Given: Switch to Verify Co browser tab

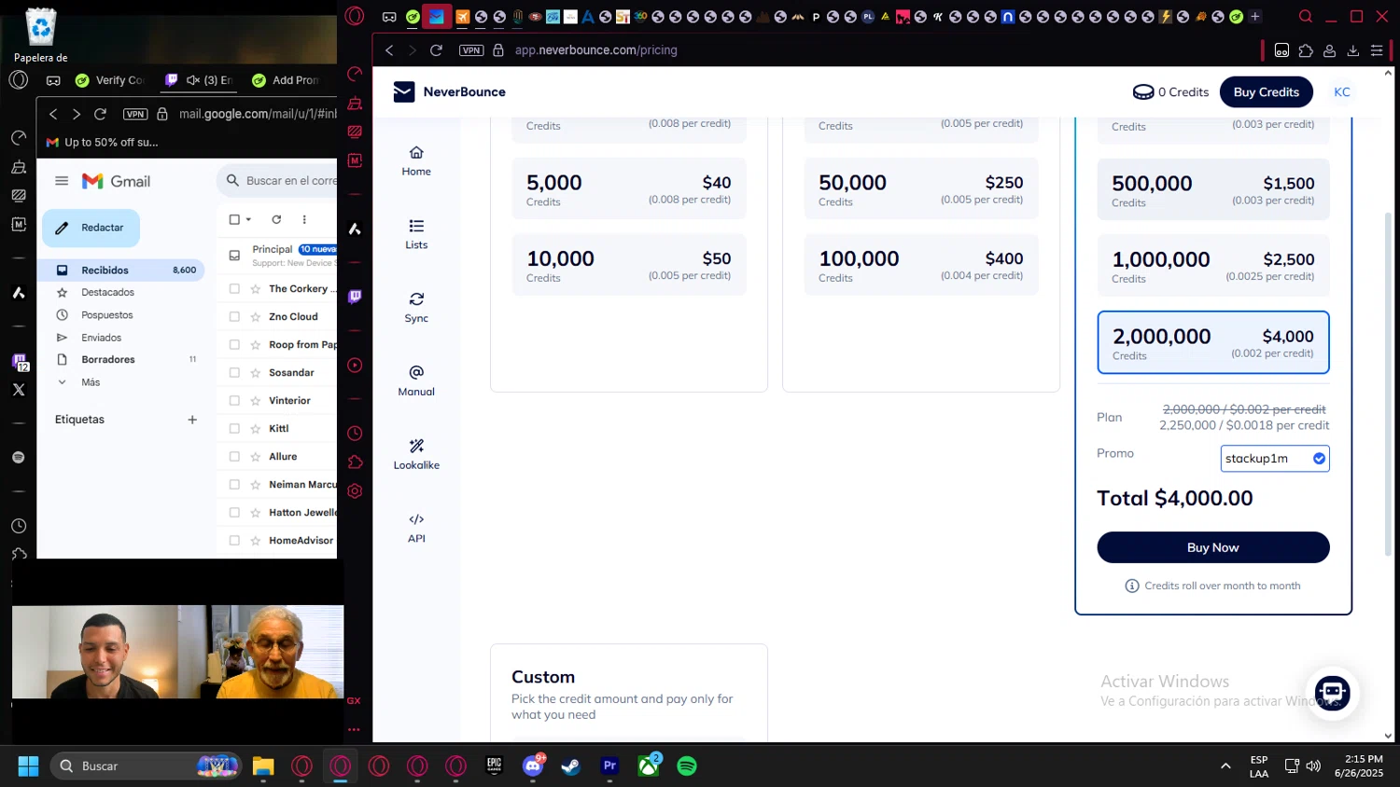Looking at the screenshot, I should 109,80.
